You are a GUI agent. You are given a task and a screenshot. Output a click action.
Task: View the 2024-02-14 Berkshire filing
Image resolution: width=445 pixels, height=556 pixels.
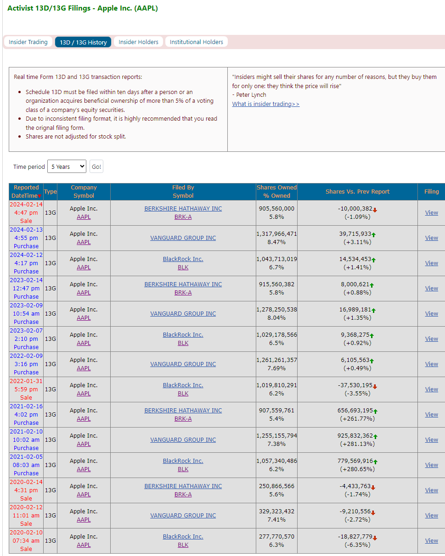click(x=431, y=213)
